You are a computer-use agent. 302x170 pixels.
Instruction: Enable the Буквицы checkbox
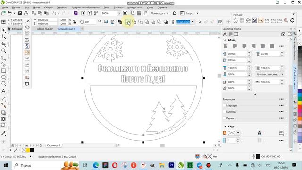coord(224,112)
